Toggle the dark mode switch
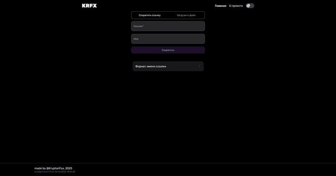 [x=250, y=6]
